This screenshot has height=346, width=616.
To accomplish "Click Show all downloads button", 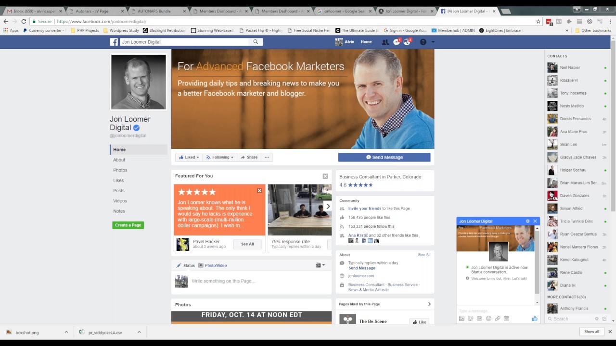I will click(x=592, y=332).
